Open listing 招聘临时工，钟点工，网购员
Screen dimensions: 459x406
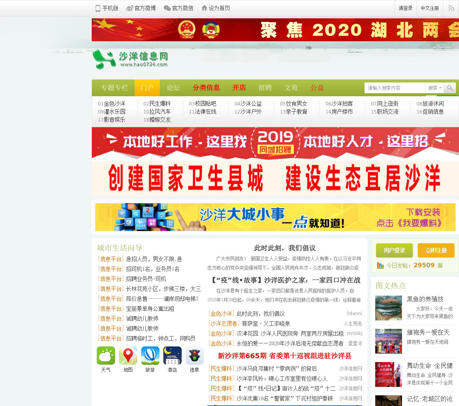(161, 338)
